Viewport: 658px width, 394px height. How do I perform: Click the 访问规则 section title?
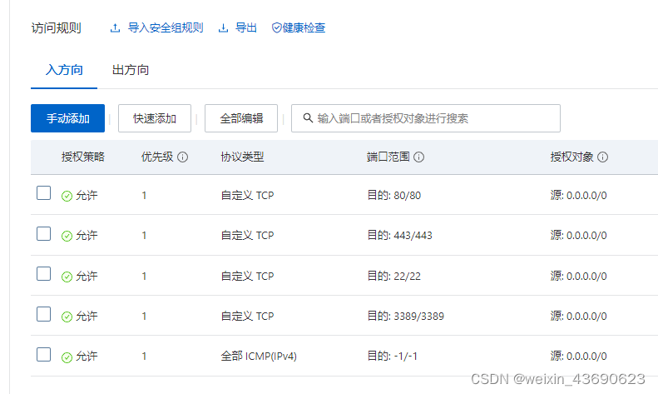point(57,28)
